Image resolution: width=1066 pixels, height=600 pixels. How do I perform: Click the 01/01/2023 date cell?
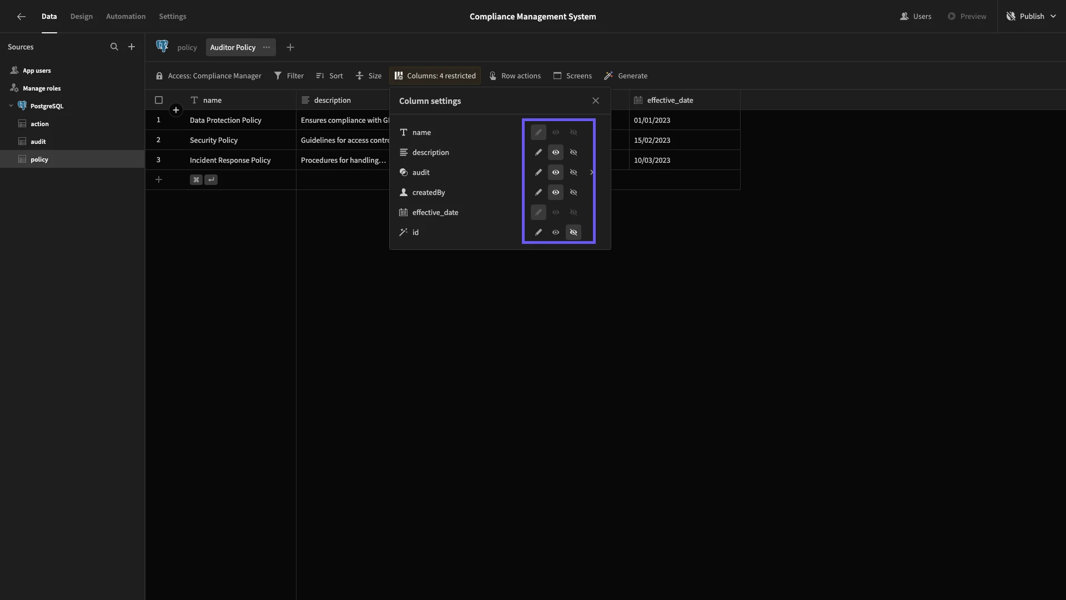[x=685, y=121]
